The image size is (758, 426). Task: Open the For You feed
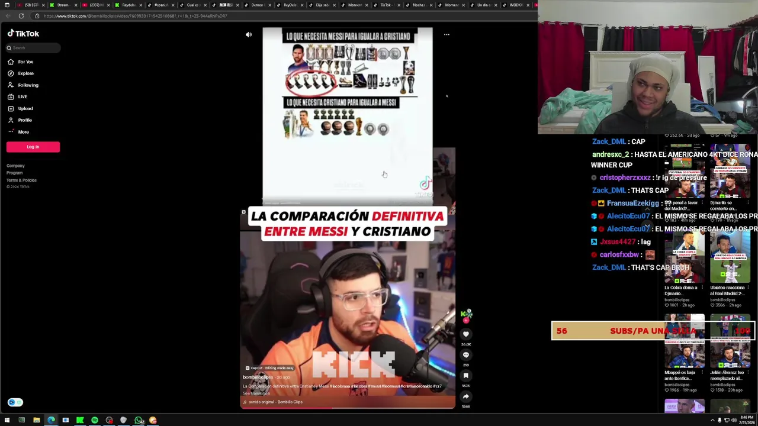click(x=21, y=62)
